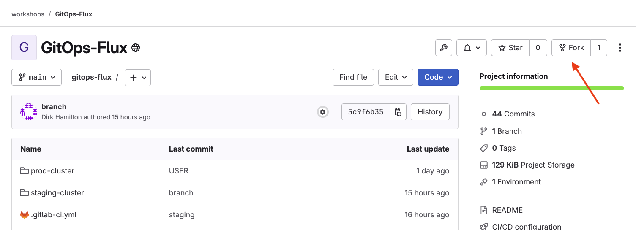Image resolution: width=636 pixels, height=230 pixels.
Task: Click Dirk Hamilton's avatar image
Action: 29,112
